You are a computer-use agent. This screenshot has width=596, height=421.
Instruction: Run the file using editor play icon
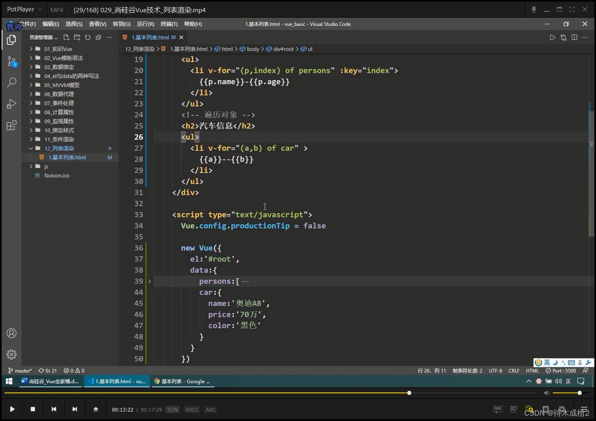[552, 37]
